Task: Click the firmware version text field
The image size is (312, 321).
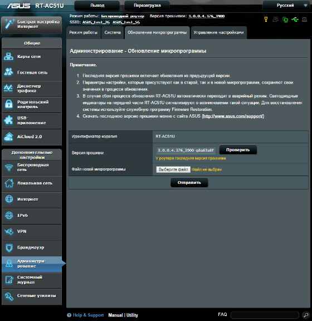Action: pyautogui.click(x=186, y=150)
